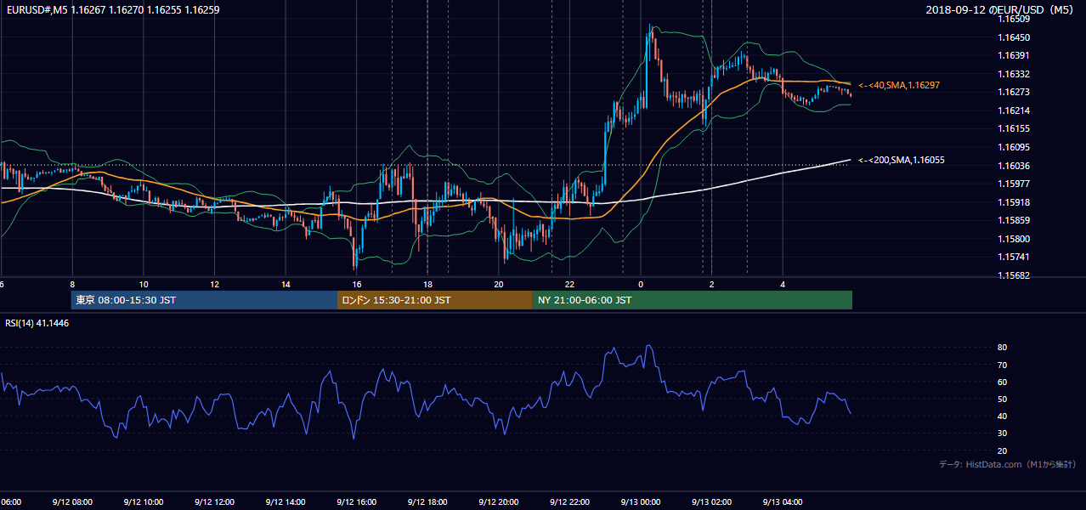Click the 1.16332 price axis label

1014,74
